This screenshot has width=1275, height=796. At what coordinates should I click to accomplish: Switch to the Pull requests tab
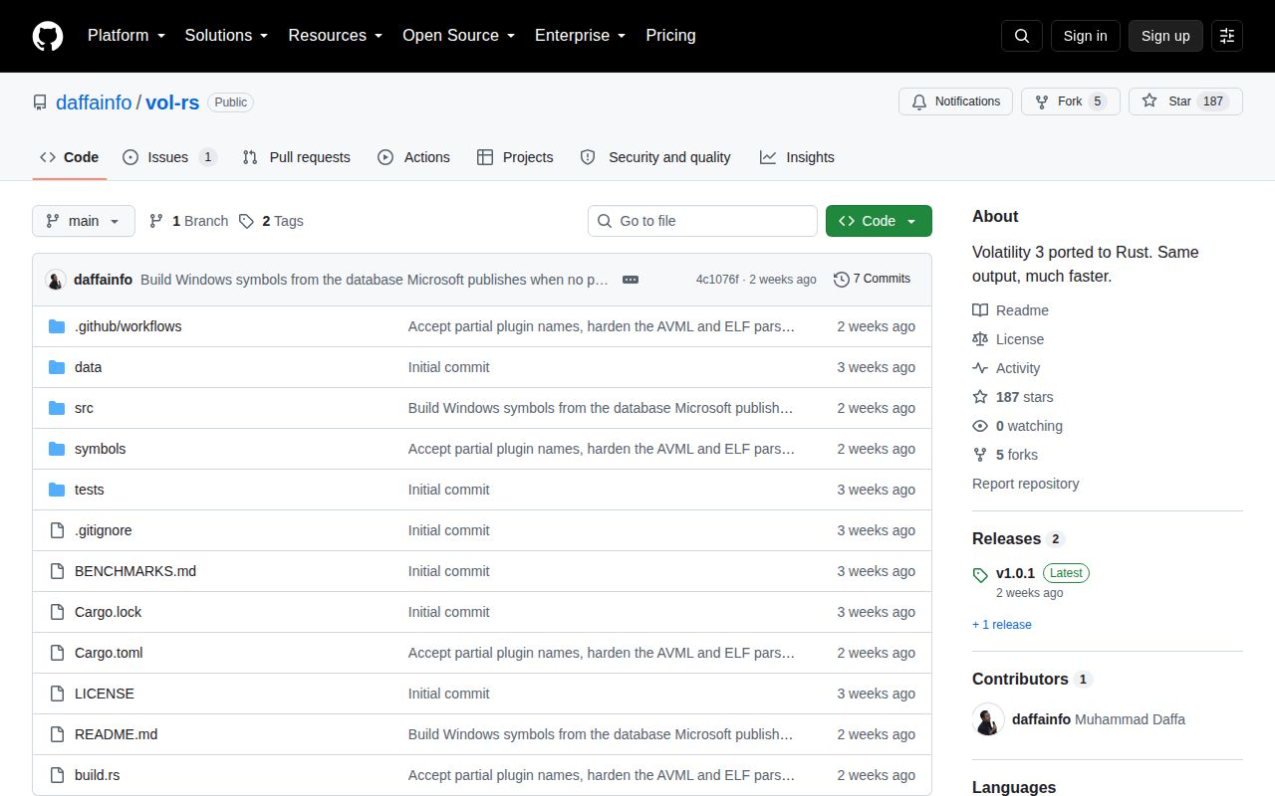[x=296, y=157]
